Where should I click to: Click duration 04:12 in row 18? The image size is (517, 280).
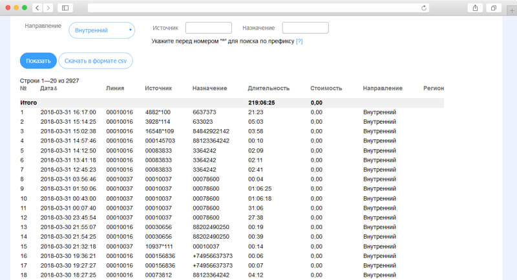pos(255,275)
